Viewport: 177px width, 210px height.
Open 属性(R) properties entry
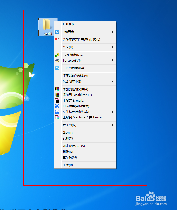85,165
